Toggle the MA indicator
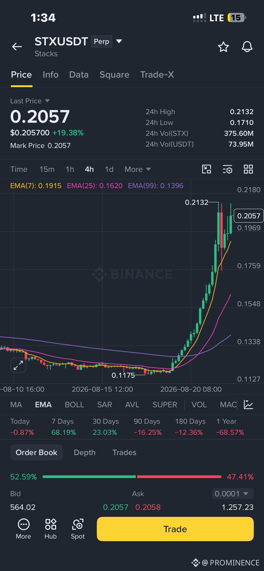The height and width of the screenshot is (571, 264). pyautogui.click(x=16, y=405)
